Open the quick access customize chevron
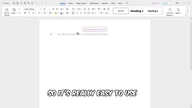The image size is (192, 108). [x=45, y=3]
